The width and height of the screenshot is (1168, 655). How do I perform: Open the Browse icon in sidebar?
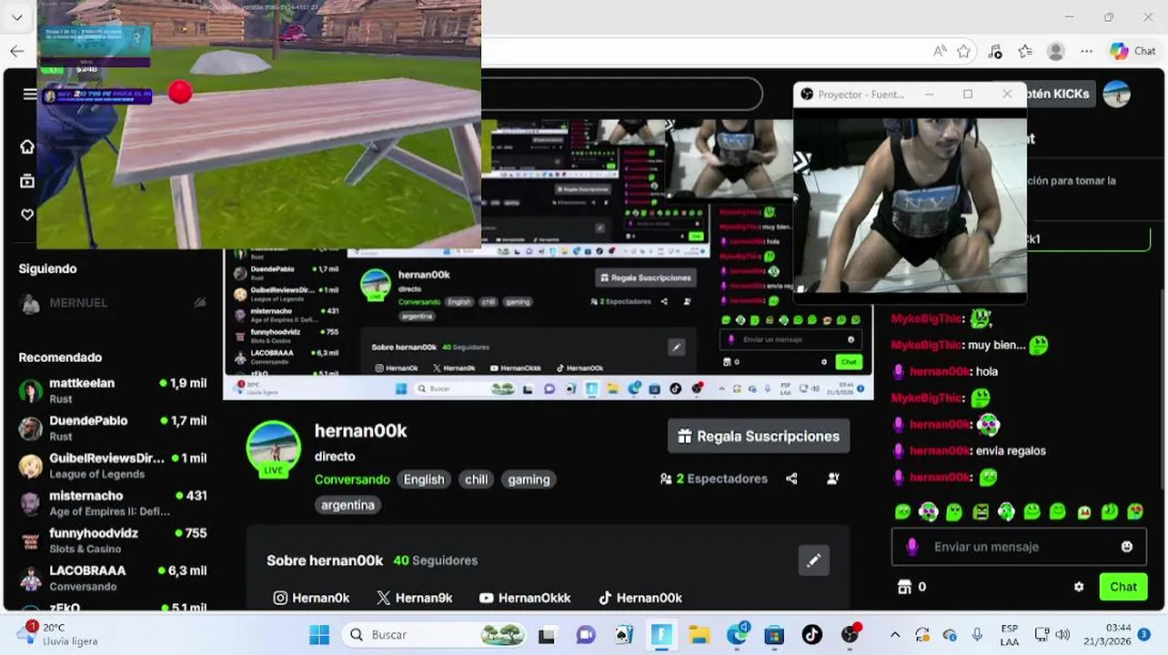[27, 181]
